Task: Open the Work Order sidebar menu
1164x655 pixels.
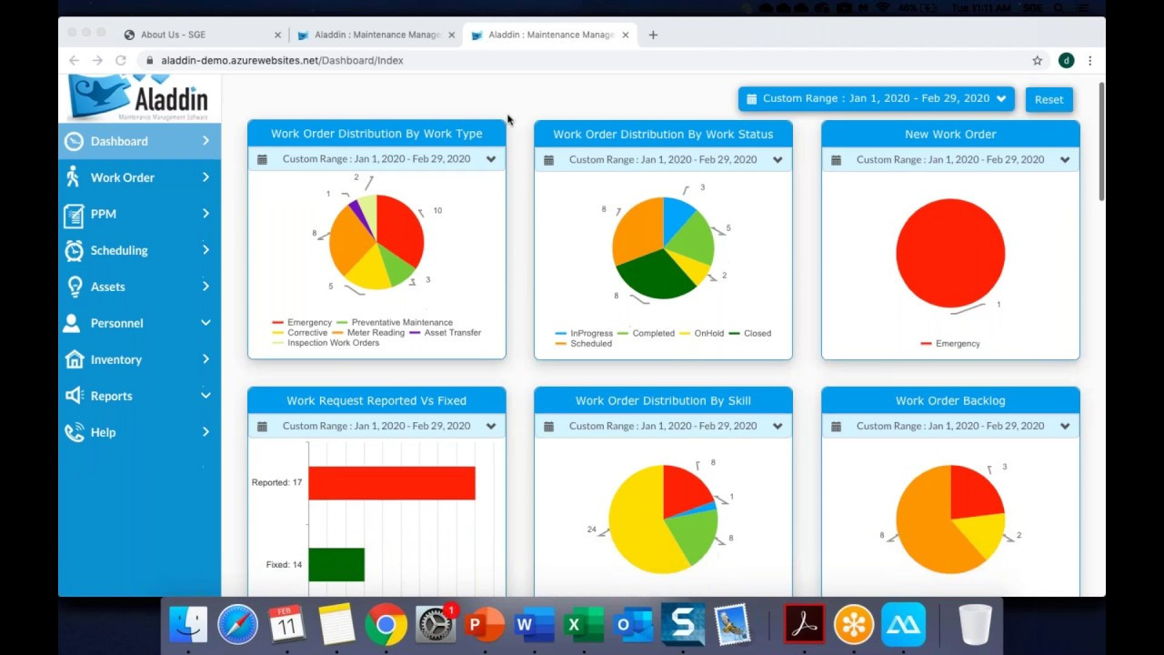Action: [139, 177]
